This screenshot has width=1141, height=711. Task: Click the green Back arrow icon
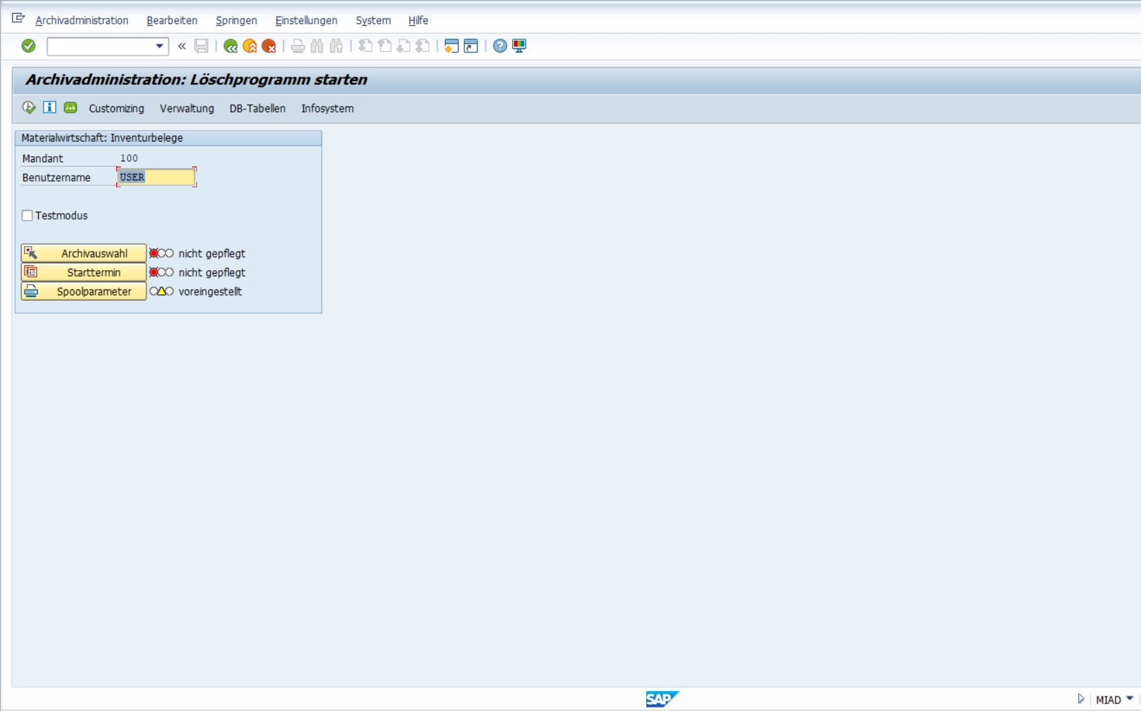point(231,46)
